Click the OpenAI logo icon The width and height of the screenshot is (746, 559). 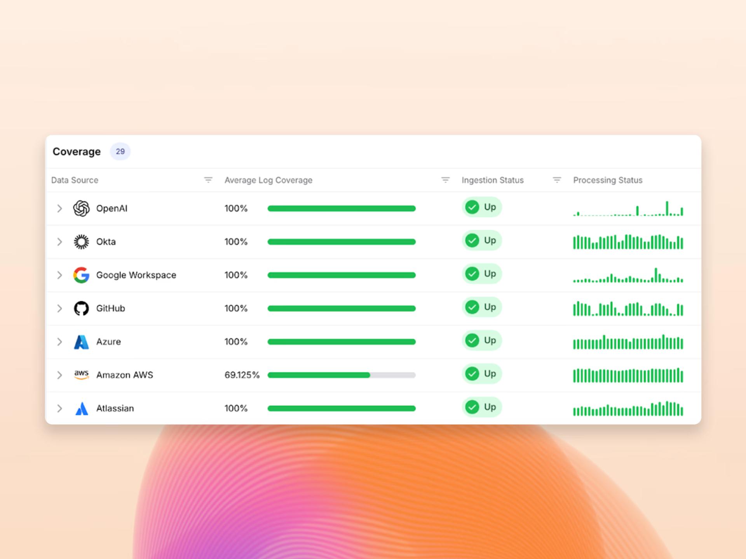(x=81, y=208)
